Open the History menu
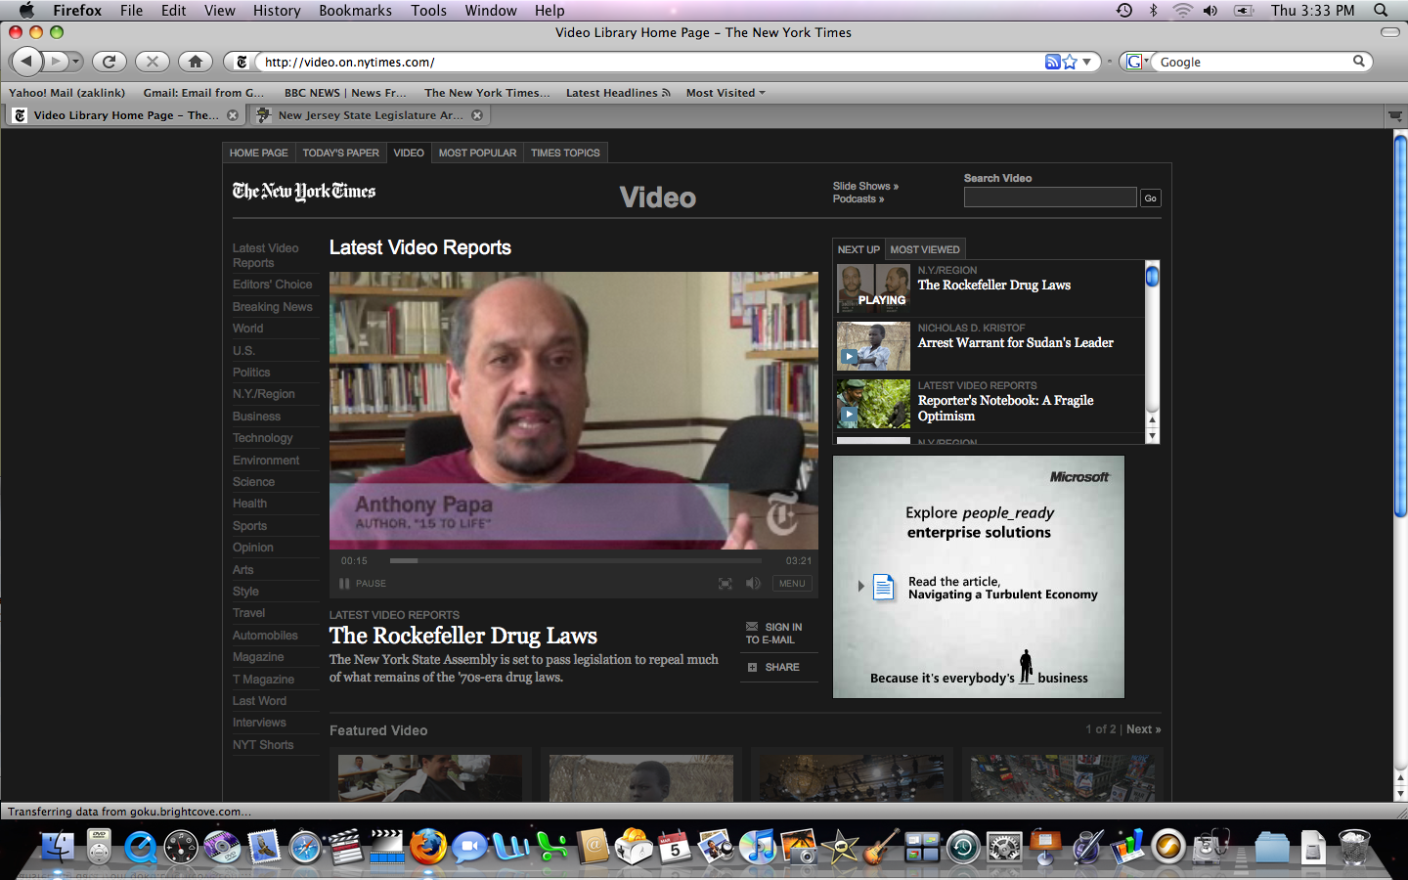 (277, 10)
